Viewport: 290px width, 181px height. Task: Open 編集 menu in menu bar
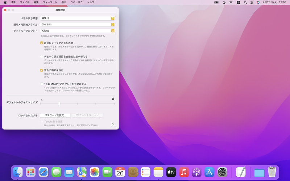point(36,3)
